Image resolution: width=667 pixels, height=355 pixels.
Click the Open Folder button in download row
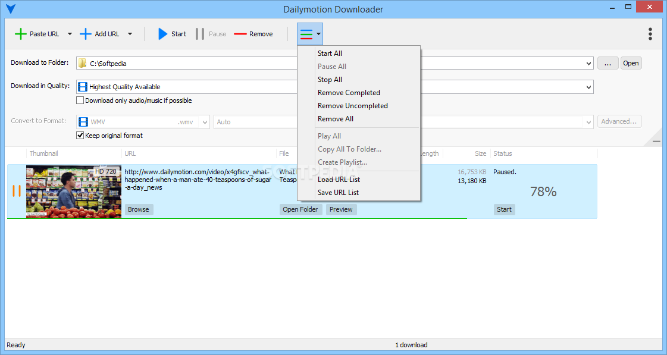(300, 209)
